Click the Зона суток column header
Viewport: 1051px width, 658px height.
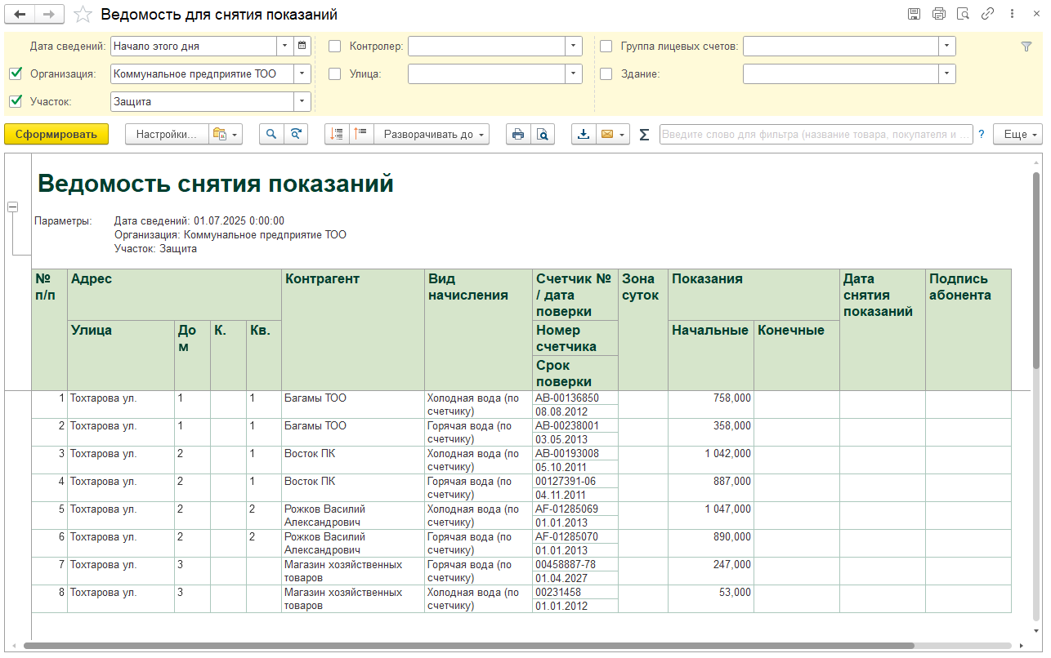(x=643, y=330)
